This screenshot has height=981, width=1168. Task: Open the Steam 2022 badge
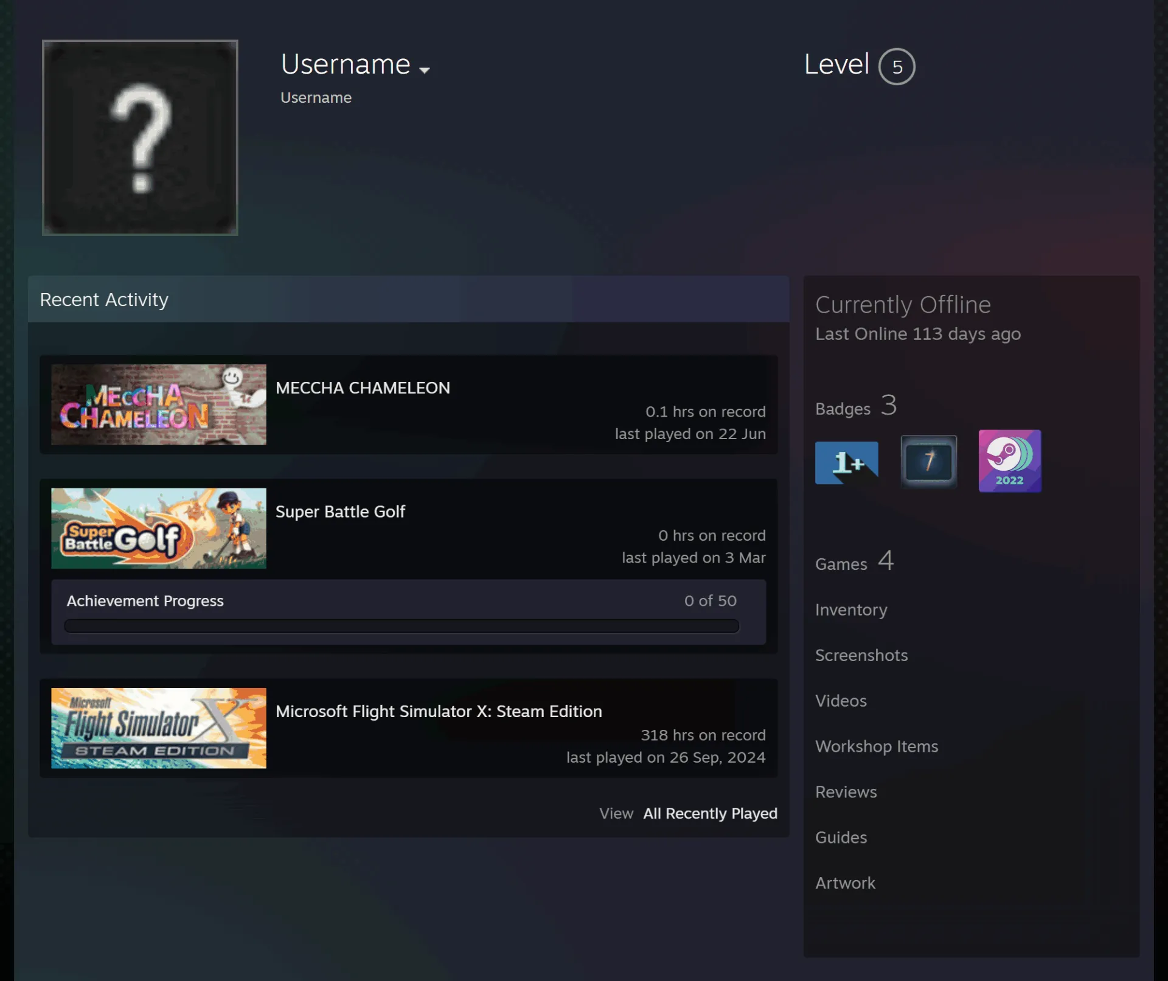pyautogui.click(x=1009, y=461)
